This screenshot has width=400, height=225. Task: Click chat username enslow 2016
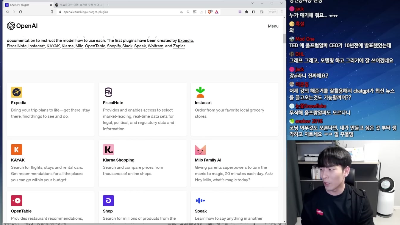(x=309, y=121)
